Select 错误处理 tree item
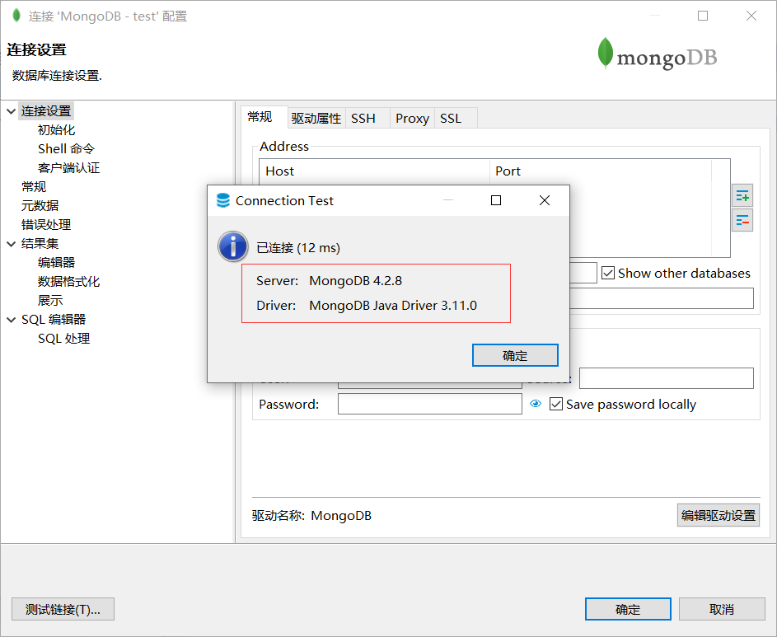This screenshot has width=777, height=637. 46,225
